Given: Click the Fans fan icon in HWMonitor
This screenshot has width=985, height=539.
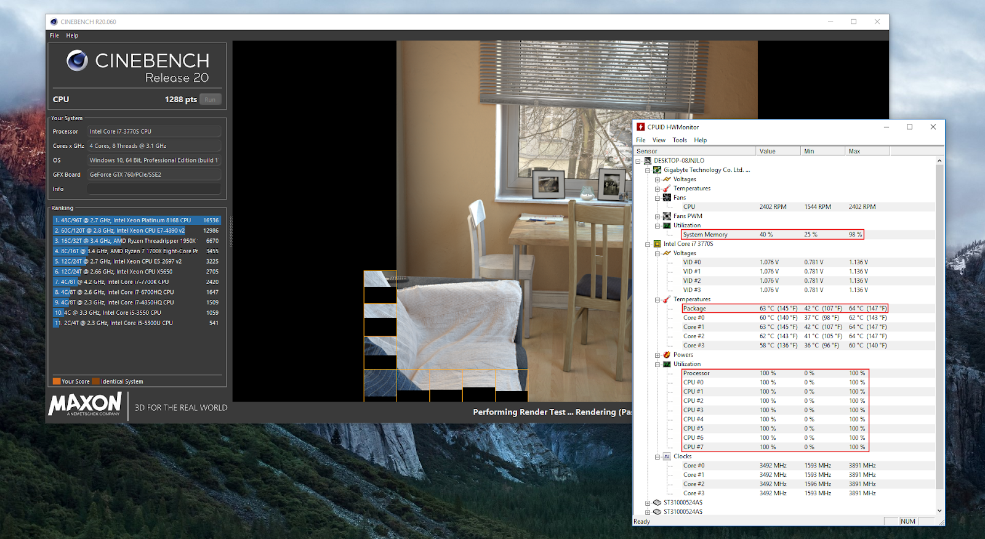Looking at the screenshot, I should point(667,198).
